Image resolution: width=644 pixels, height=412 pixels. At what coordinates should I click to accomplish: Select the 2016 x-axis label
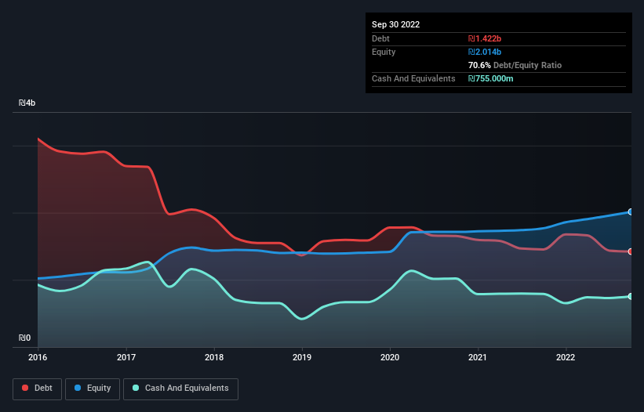click(38, 357)
